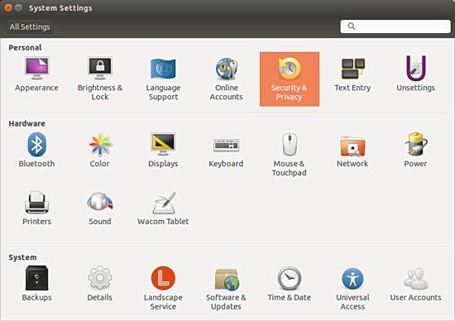Open Wacom Tablet settings
The width and height of the screenshot is (455, 321).
163,208
